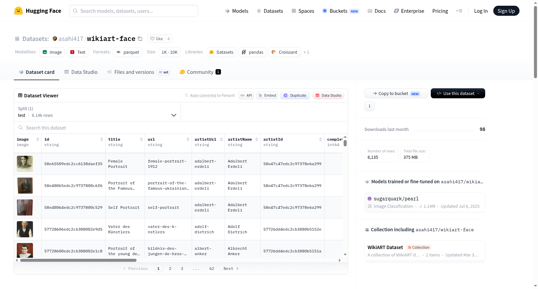The height and width of the screenshot is (289, 538).
Task: Click the Duplicate button
Action: (295, 95)
